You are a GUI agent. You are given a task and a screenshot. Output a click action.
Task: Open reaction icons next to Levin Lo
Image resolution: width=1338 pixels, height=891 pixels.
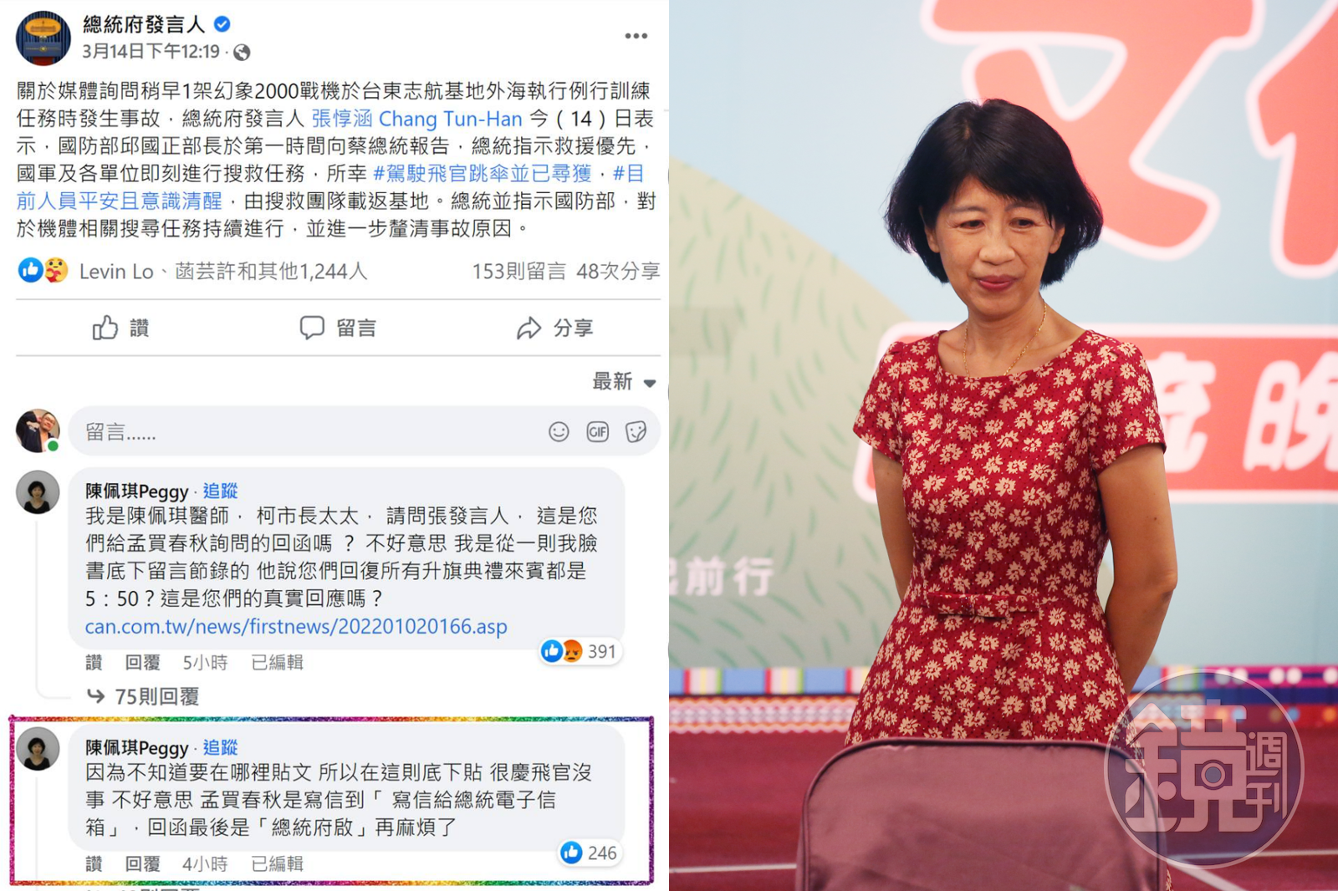coord(43,271)
